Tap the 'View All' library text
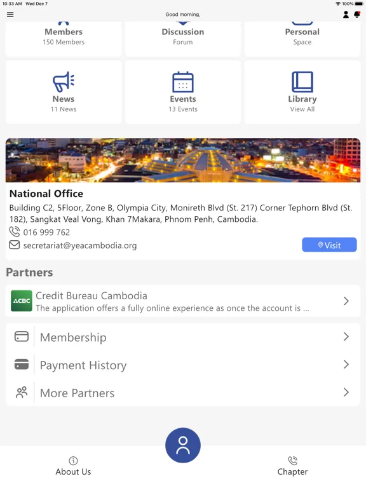Image resolution: width=366 pixels, height=488 pixels. (x=302, y=109)
